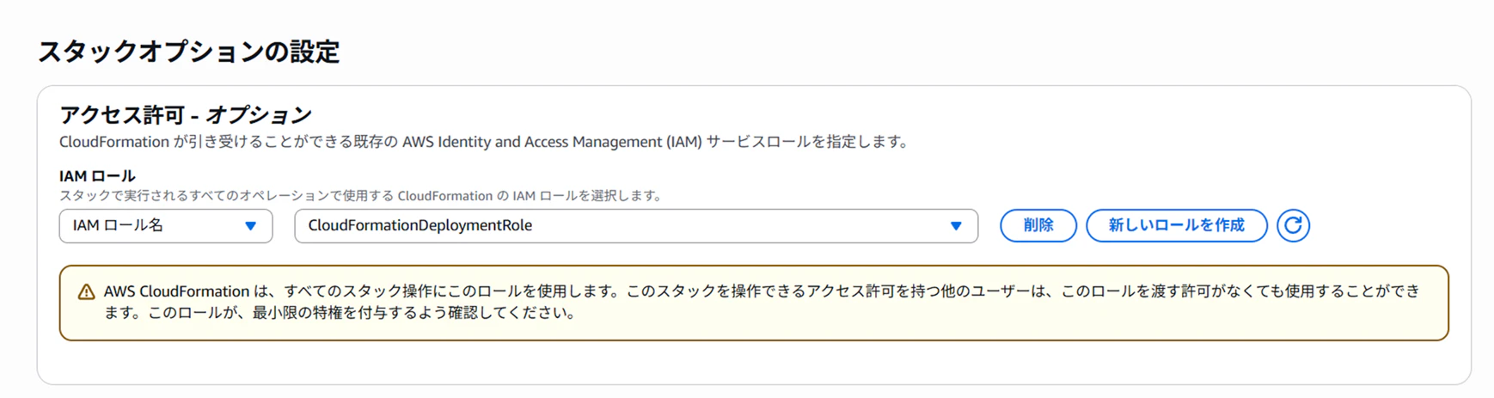Refresh the IAM role list
This screenshot has width=1494, height=398.
click(1293, 225)
